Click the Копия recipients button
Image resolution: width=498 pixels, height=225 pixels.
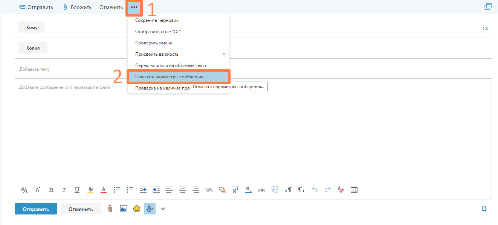click(x=33, y=48)
